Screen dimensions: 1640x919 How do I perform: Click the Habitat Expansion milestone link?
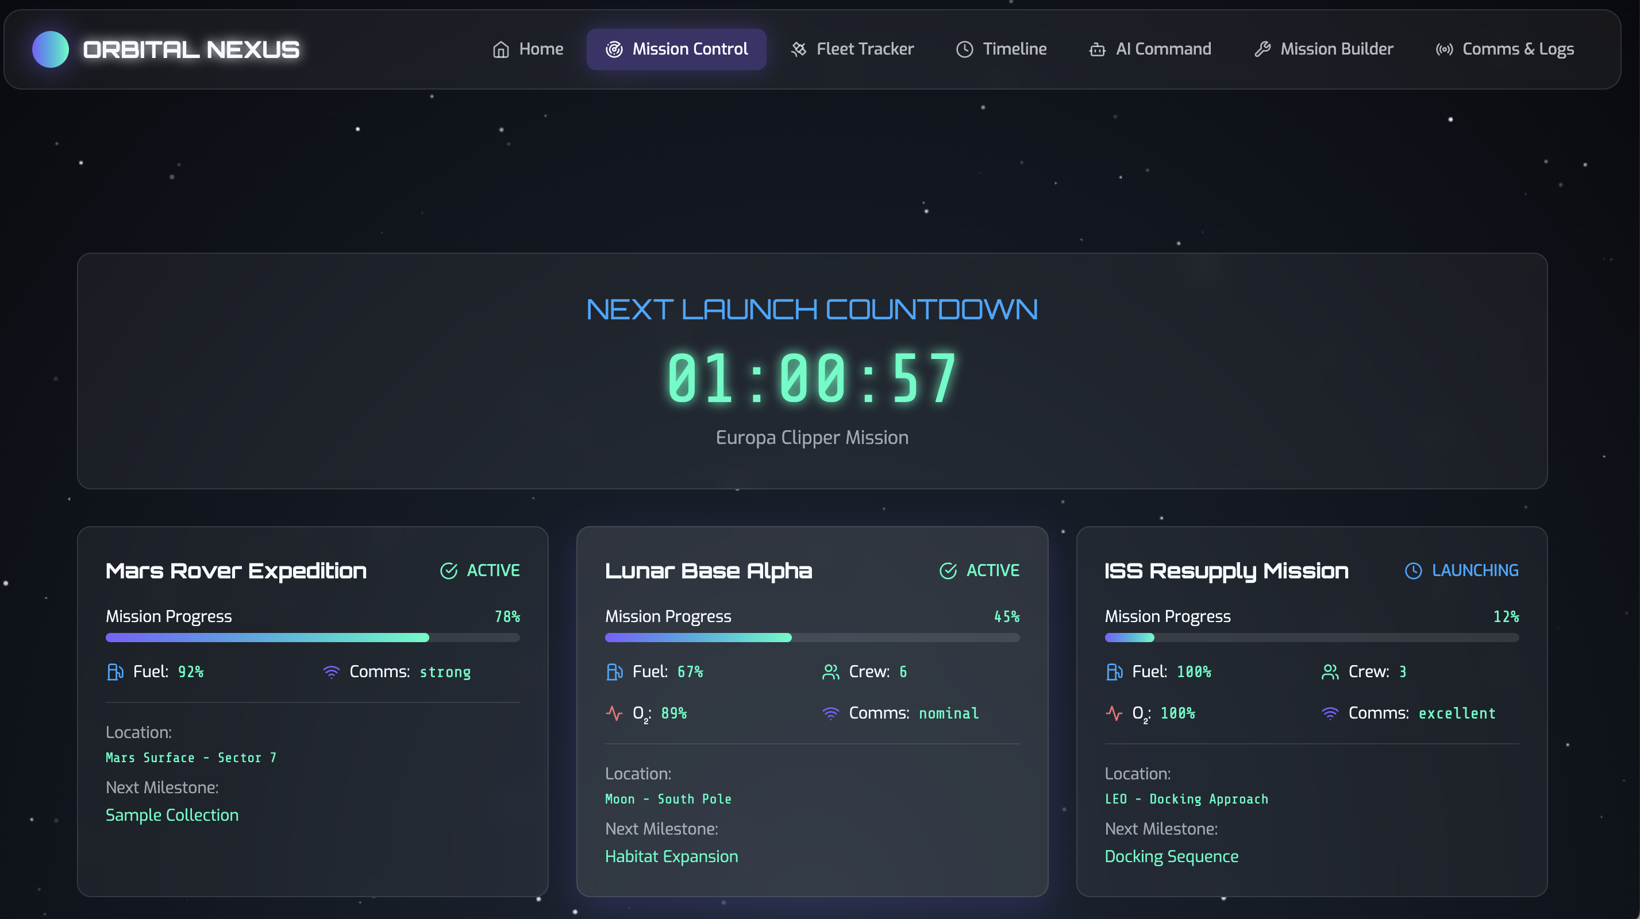pos(671,856)
